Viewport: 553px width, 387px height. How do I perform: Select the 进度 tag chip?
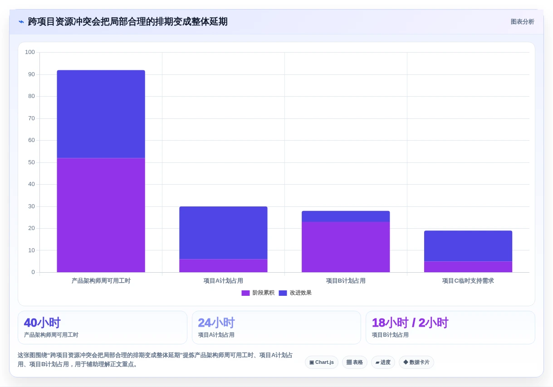pyautogui.click(x=383, y=362)
